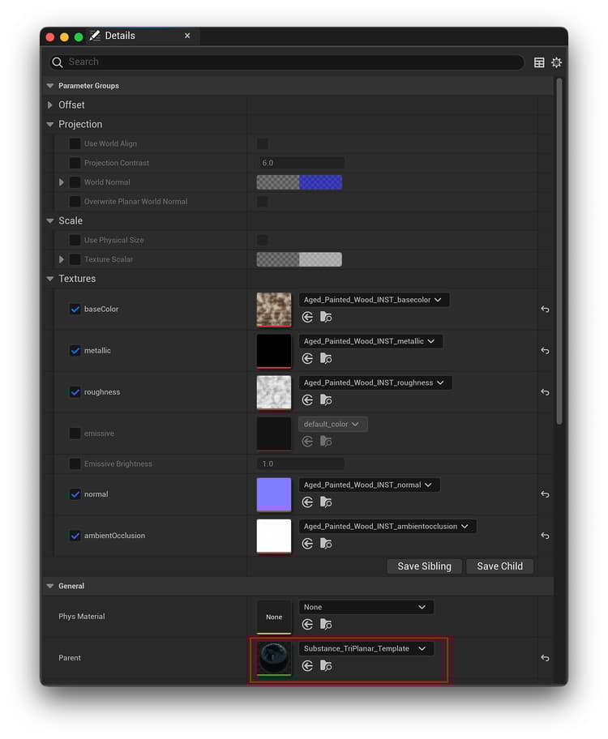Browse to baseColor texture in Content Browser
The image size is (608, 739).
coord(326,317)
